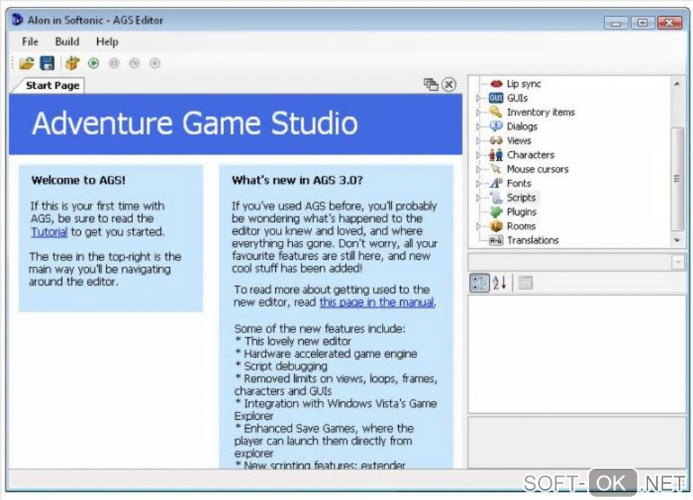Expand the Characters tree node
Image resolution: width=693 pixels, height=500 pixels.
pyautogui.click(x=478, y=155)
